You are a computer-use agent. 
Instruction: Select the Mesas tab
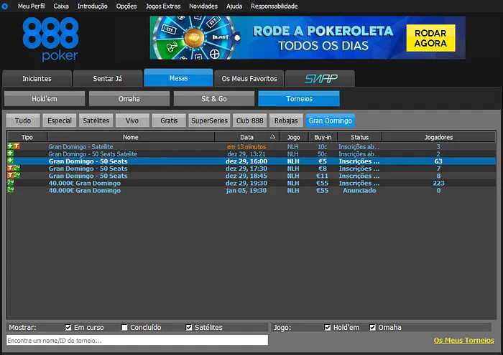178,77
